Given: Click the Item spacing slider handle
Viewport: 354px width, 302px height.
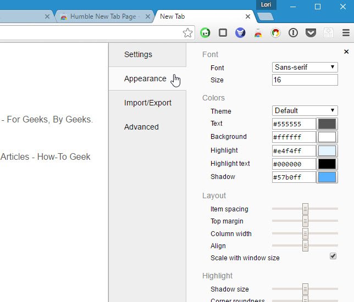Looking at the screenshot, I should click(x=305, y=209).
